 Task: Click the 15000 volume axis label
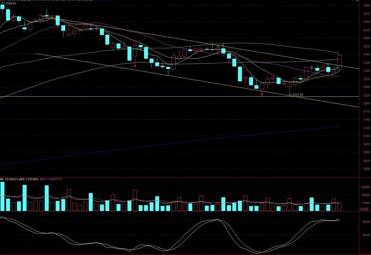click(365, 203)
